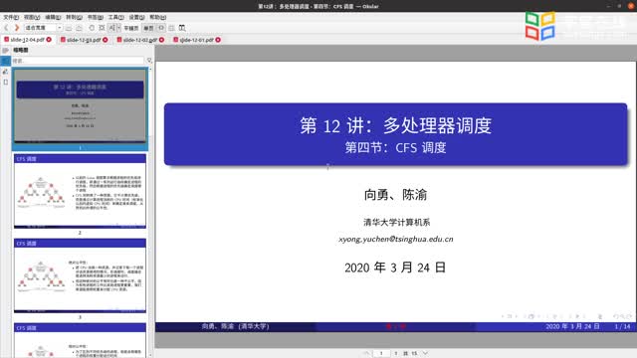Select page 3 CFS thumbnail

80,275
